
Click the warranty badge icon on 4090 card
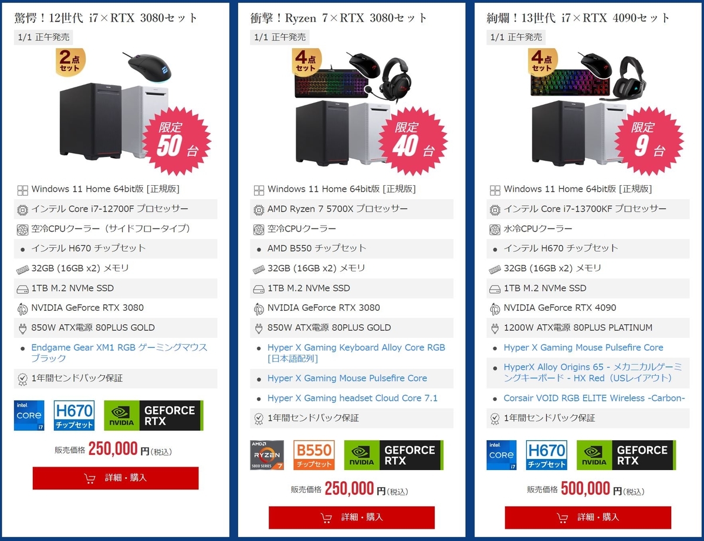pyautogui.click(x=495, y=418)
